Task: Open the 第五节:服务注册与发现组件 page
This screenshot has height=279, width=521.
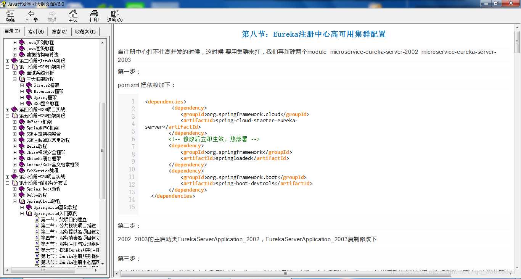Action: click(x=70, y=244)
